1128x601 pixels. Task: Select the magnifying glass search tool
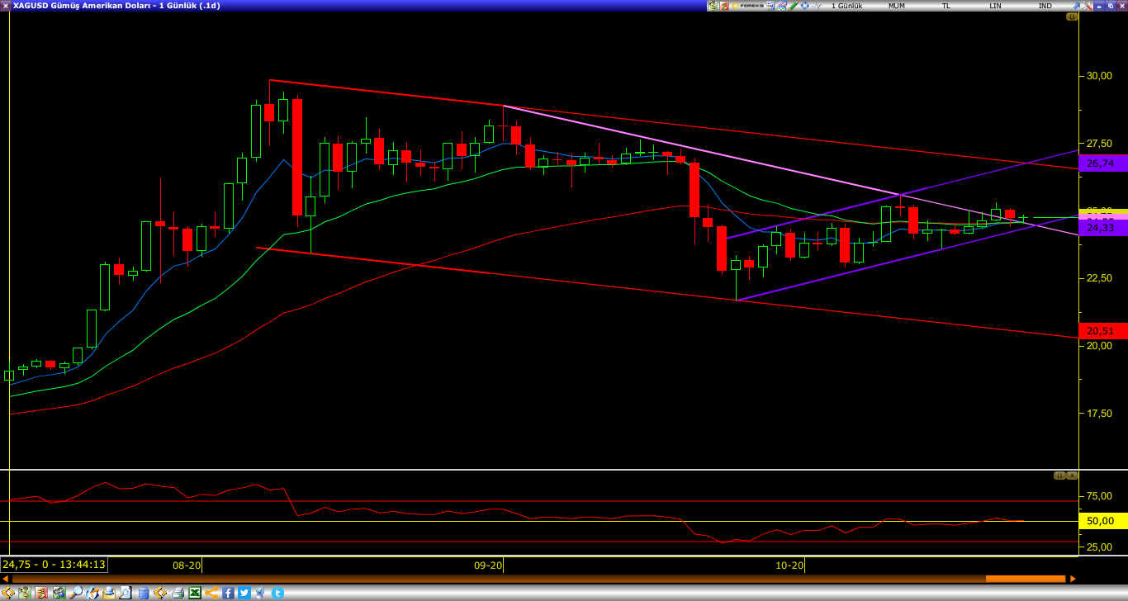pyautogui.click(x=76, y=593)
